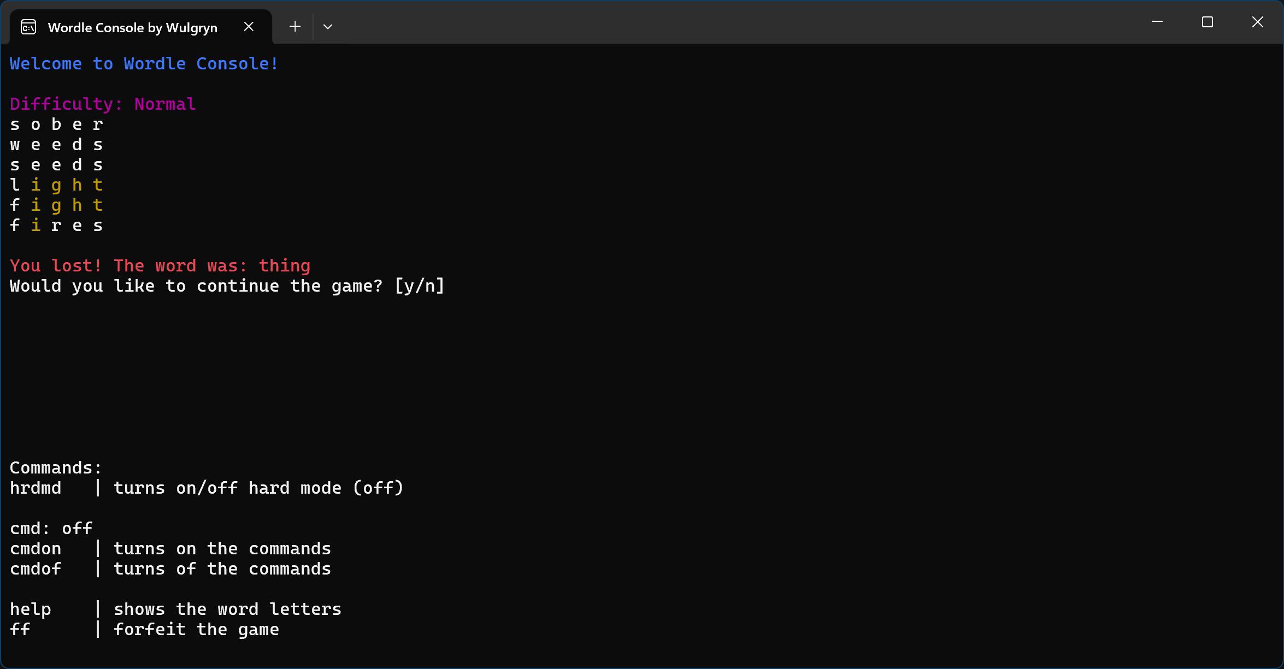Click the first guess row "sober"
The width and height of the screenshot is (1284, 669).
pyautogui.click(x=56, y=125)
